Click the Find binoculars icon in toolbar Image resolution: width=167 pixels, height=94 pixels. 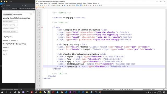pos(62,5)
